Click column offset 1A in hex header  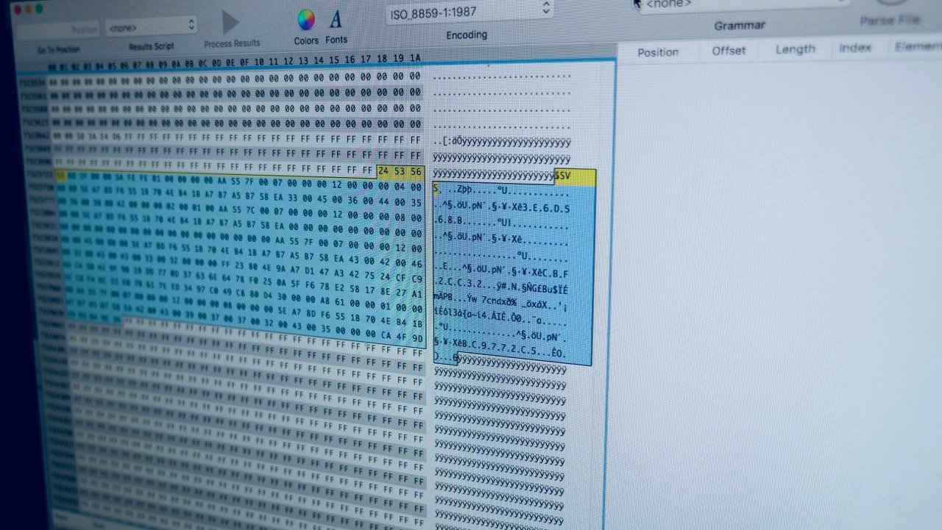tap(414, 59)
